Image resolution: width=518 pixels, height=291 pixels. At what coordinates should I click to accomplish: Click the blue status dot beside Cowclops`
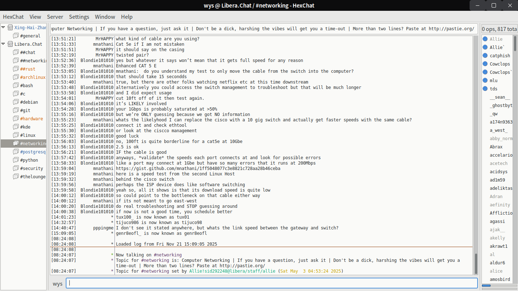coord(485,72)
